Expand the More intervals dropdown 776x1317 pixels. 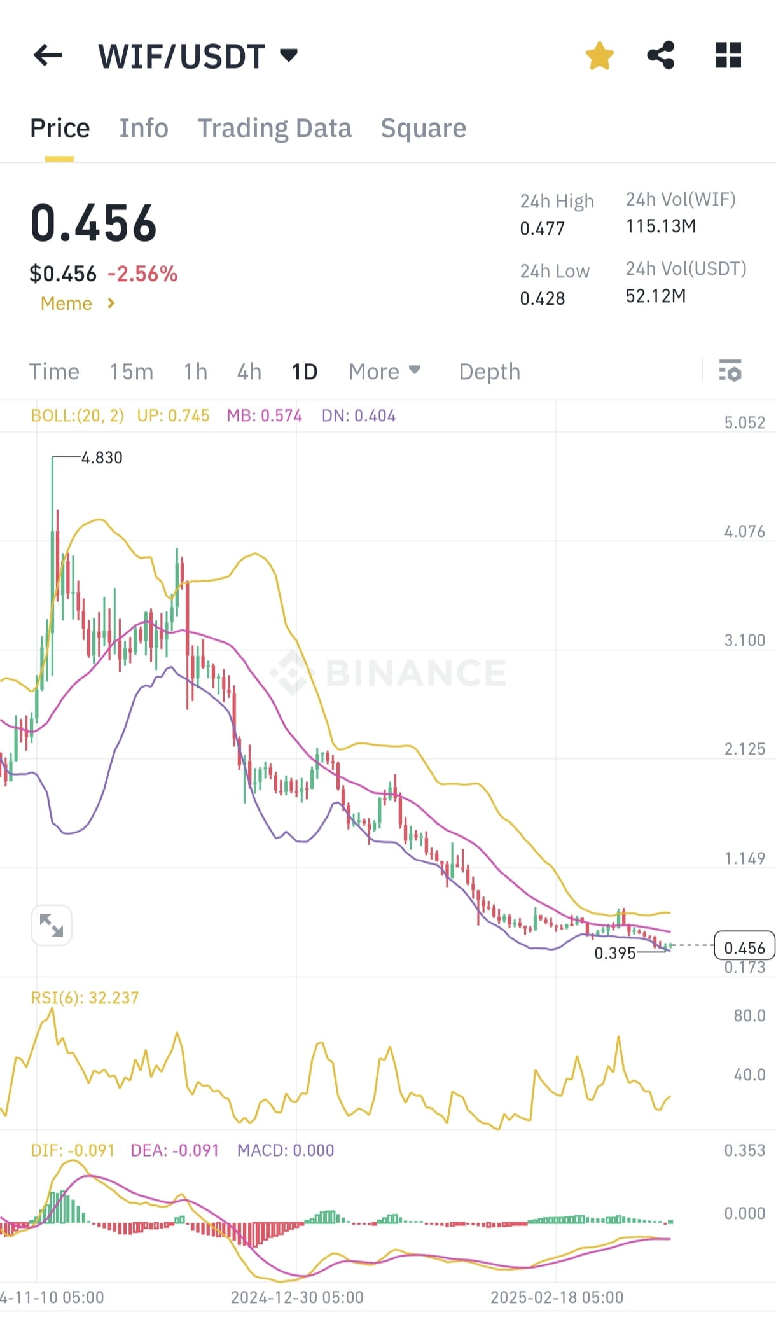pyautogui.click(x=384, y=372)
